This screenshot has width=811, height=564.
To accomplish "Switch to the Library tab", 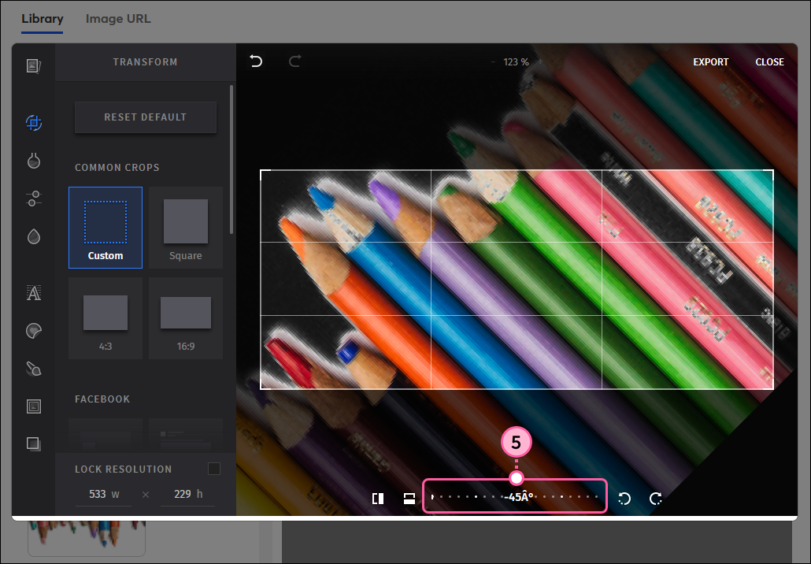I will (x=43, y=19).
